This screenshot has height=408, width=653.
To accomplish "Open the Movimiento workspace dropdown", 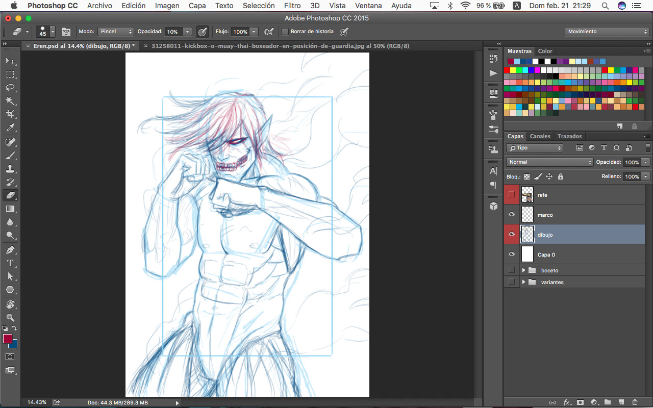I will [607, 32].
